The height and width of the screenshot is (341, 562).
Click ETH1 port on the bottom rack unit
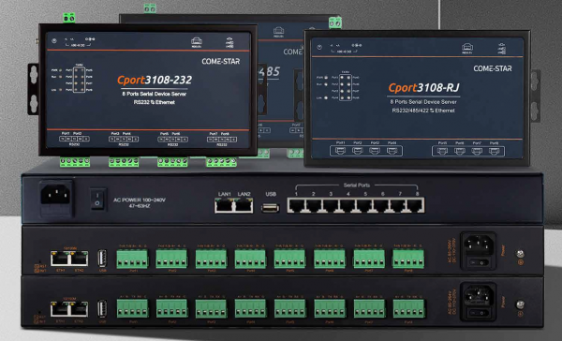[x=60, y=309]
